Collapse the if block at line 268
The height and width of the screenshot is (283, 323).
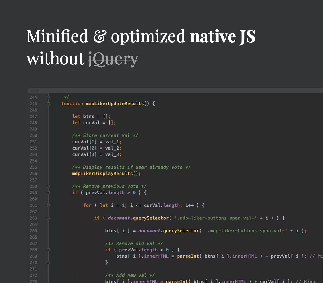click(x=48, y=250)
